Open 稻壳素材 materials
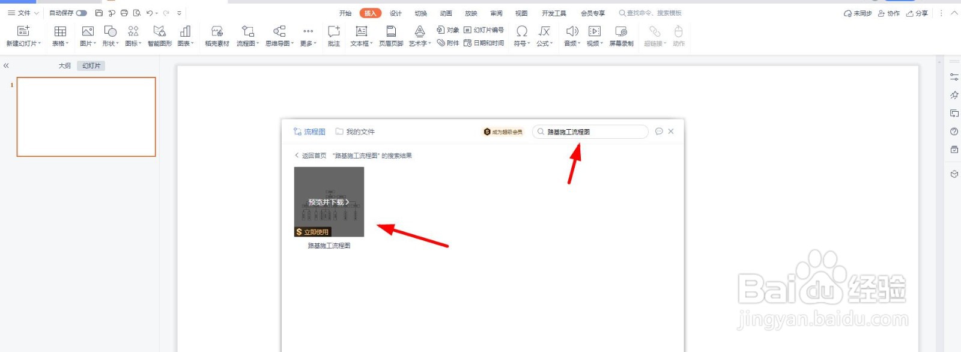The image size is (961, 352). pyautogui.click(x=217, y=35)
